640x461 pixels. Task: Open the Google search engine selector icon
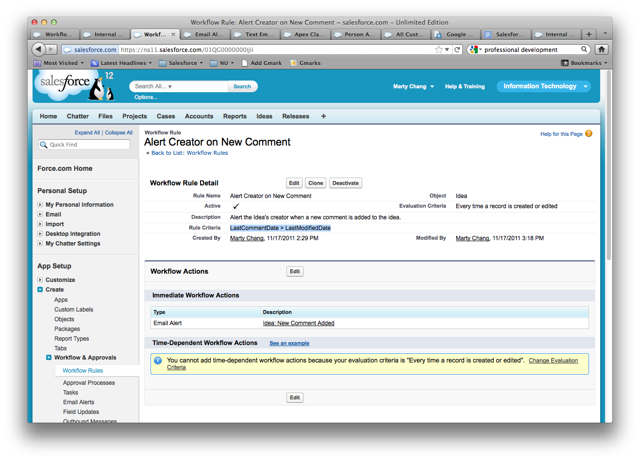tap(475, 49)
